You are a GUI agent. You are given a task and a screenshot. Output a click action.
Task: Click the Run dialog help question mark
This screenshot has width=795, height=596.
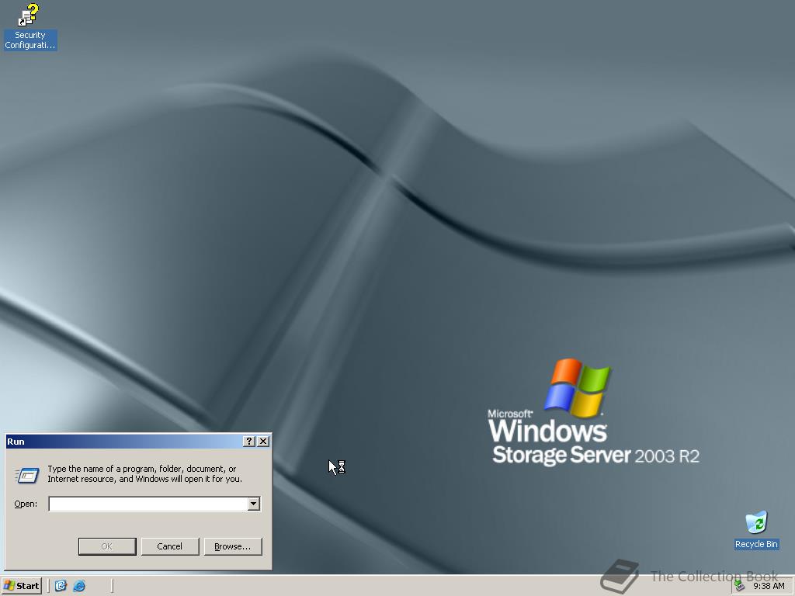click(248, 442)
